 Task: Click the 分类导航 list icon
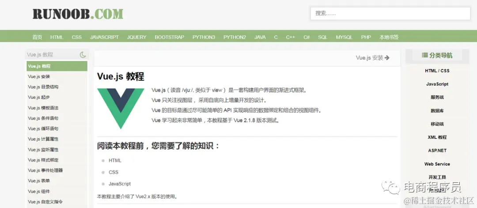point(425,55)
